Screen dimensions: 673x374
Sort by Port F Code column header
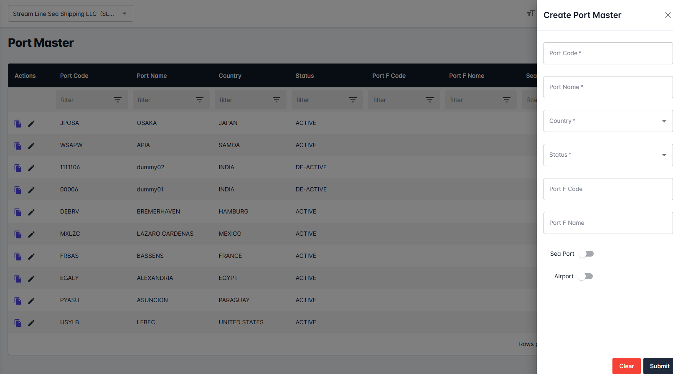click(x=389, y=76)
